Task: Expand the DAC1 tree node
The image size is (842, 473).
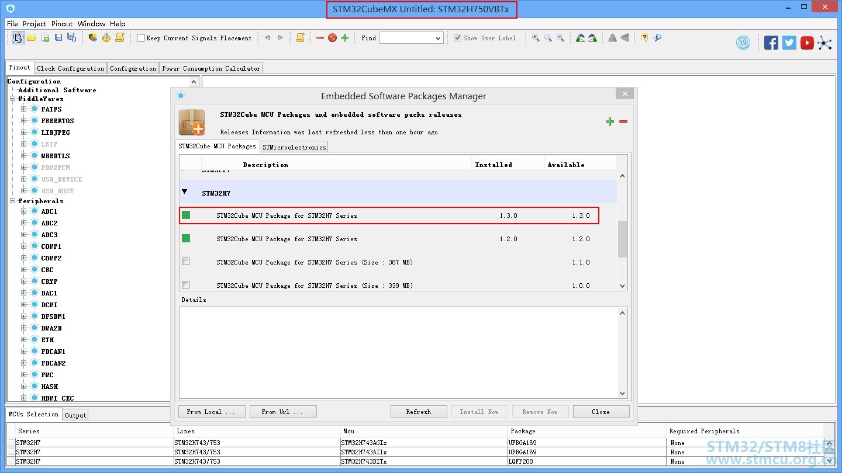Action: pos(24,293)
